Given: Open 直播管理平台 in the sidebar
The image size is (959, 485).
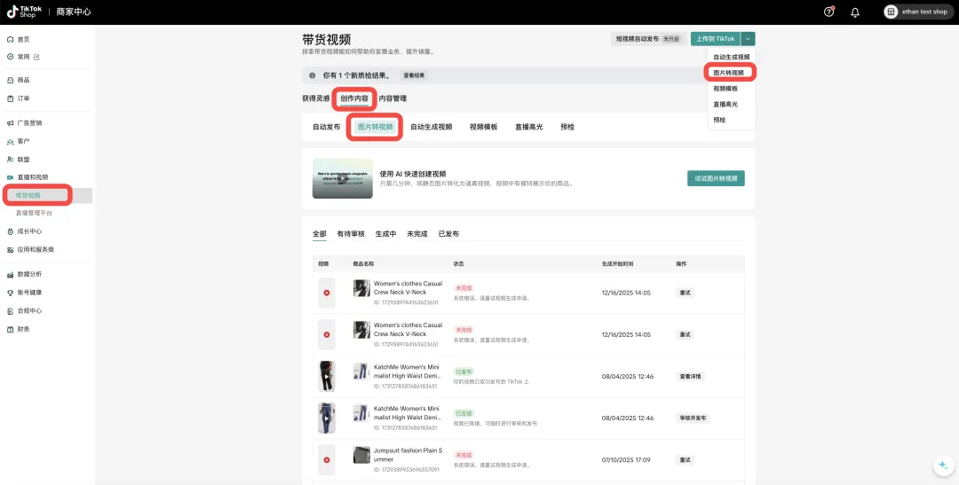Looking at the screenshot, I should 34,213.
